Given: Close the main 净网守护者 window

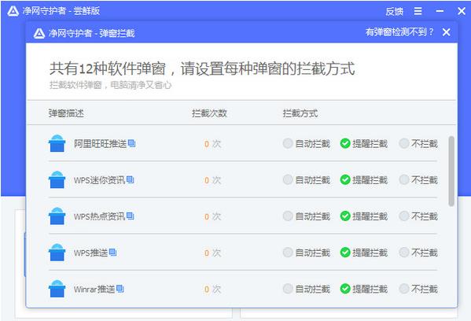Looking at the screenshot, I should coord(462,11).
